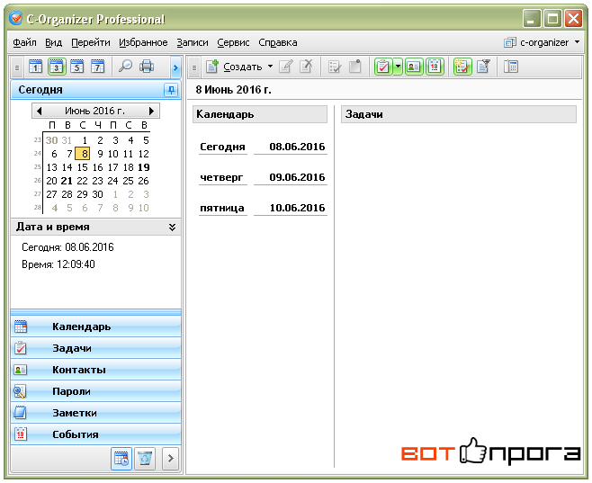
Task: Open the Справка menu
Action: click(x=278, y=42)
